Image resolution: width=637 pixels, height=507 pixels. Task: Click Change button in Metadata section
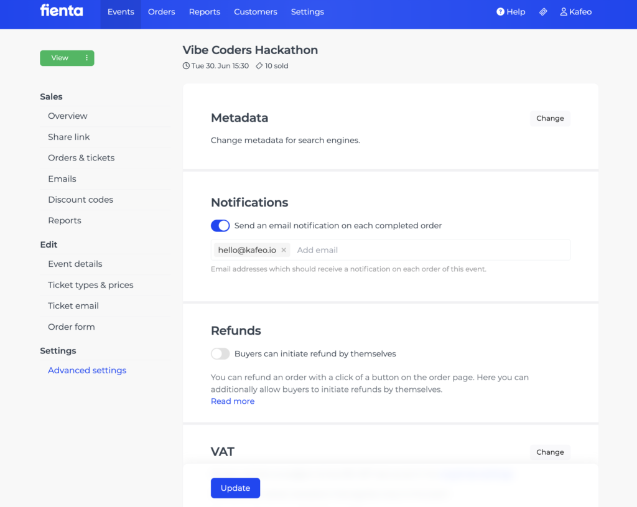tap(550, 118)
